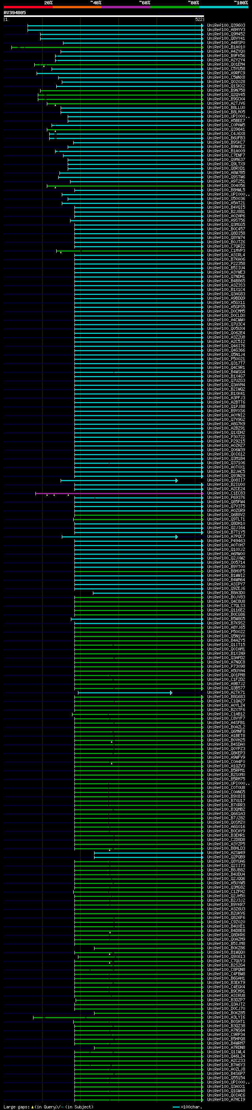
Task: Open hit UniRef100_Q6B8V2
Action: pos(226,515)
